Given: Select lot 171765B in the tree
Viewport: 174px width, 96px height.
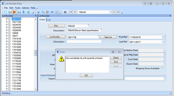Looking at the screenshot, I should [16, 72].
